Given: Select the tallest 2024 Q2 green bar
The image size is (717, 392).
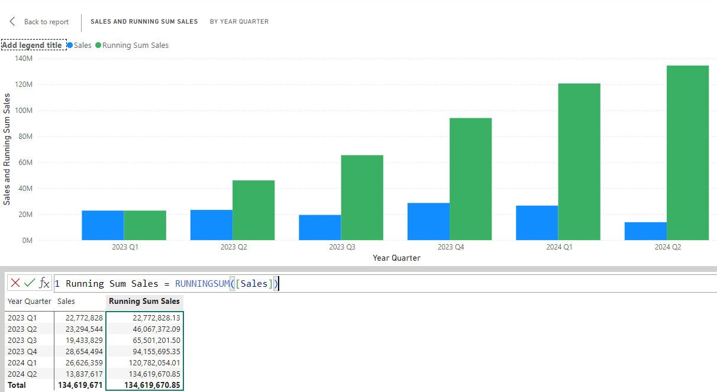Looking at the screenshot, I should [x=686, y=151].
